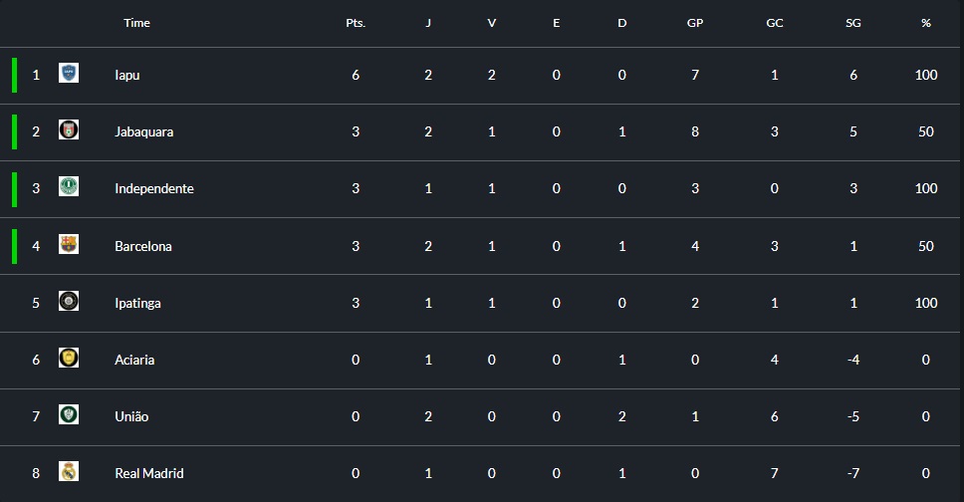Click the Ipatinga team crest icon
The image size is (964, 502).
(69, 301)
